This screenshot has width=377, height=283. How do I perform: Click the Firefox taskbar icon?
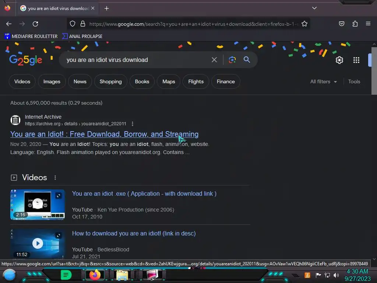coord(95,275)
